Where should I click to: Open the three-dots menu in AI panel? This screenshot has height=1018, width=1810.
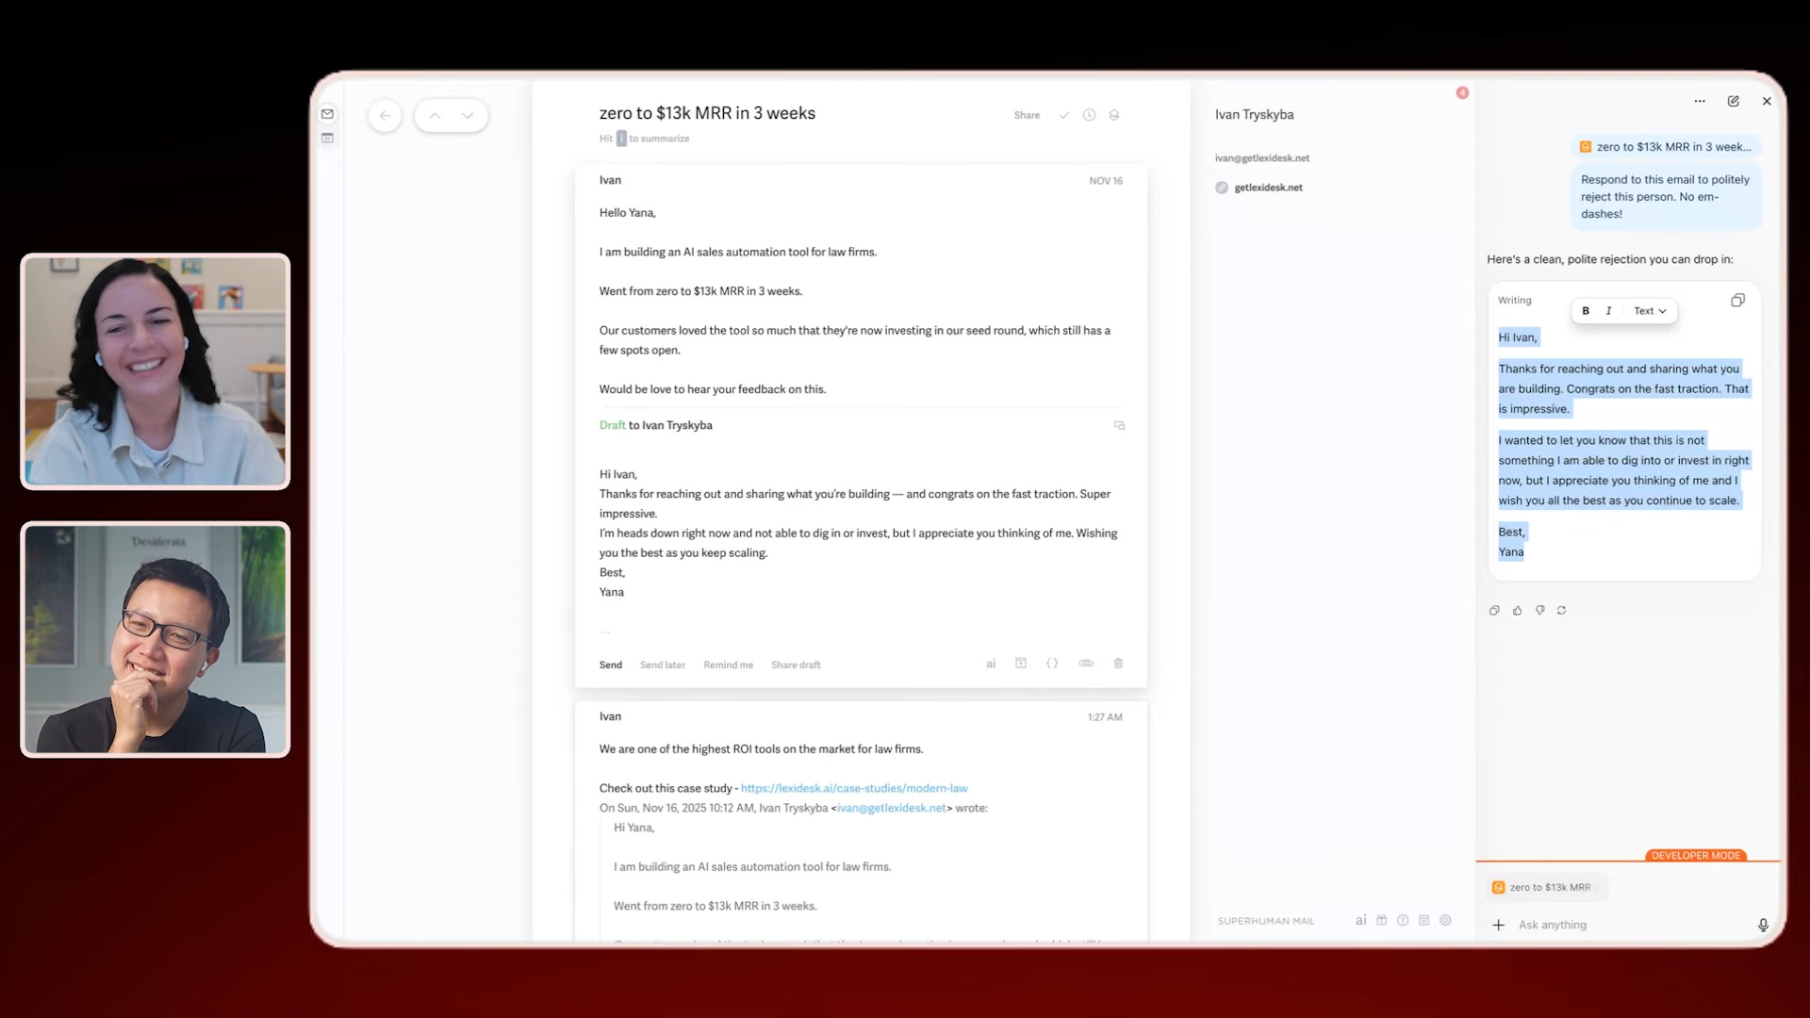point(1700,101)
